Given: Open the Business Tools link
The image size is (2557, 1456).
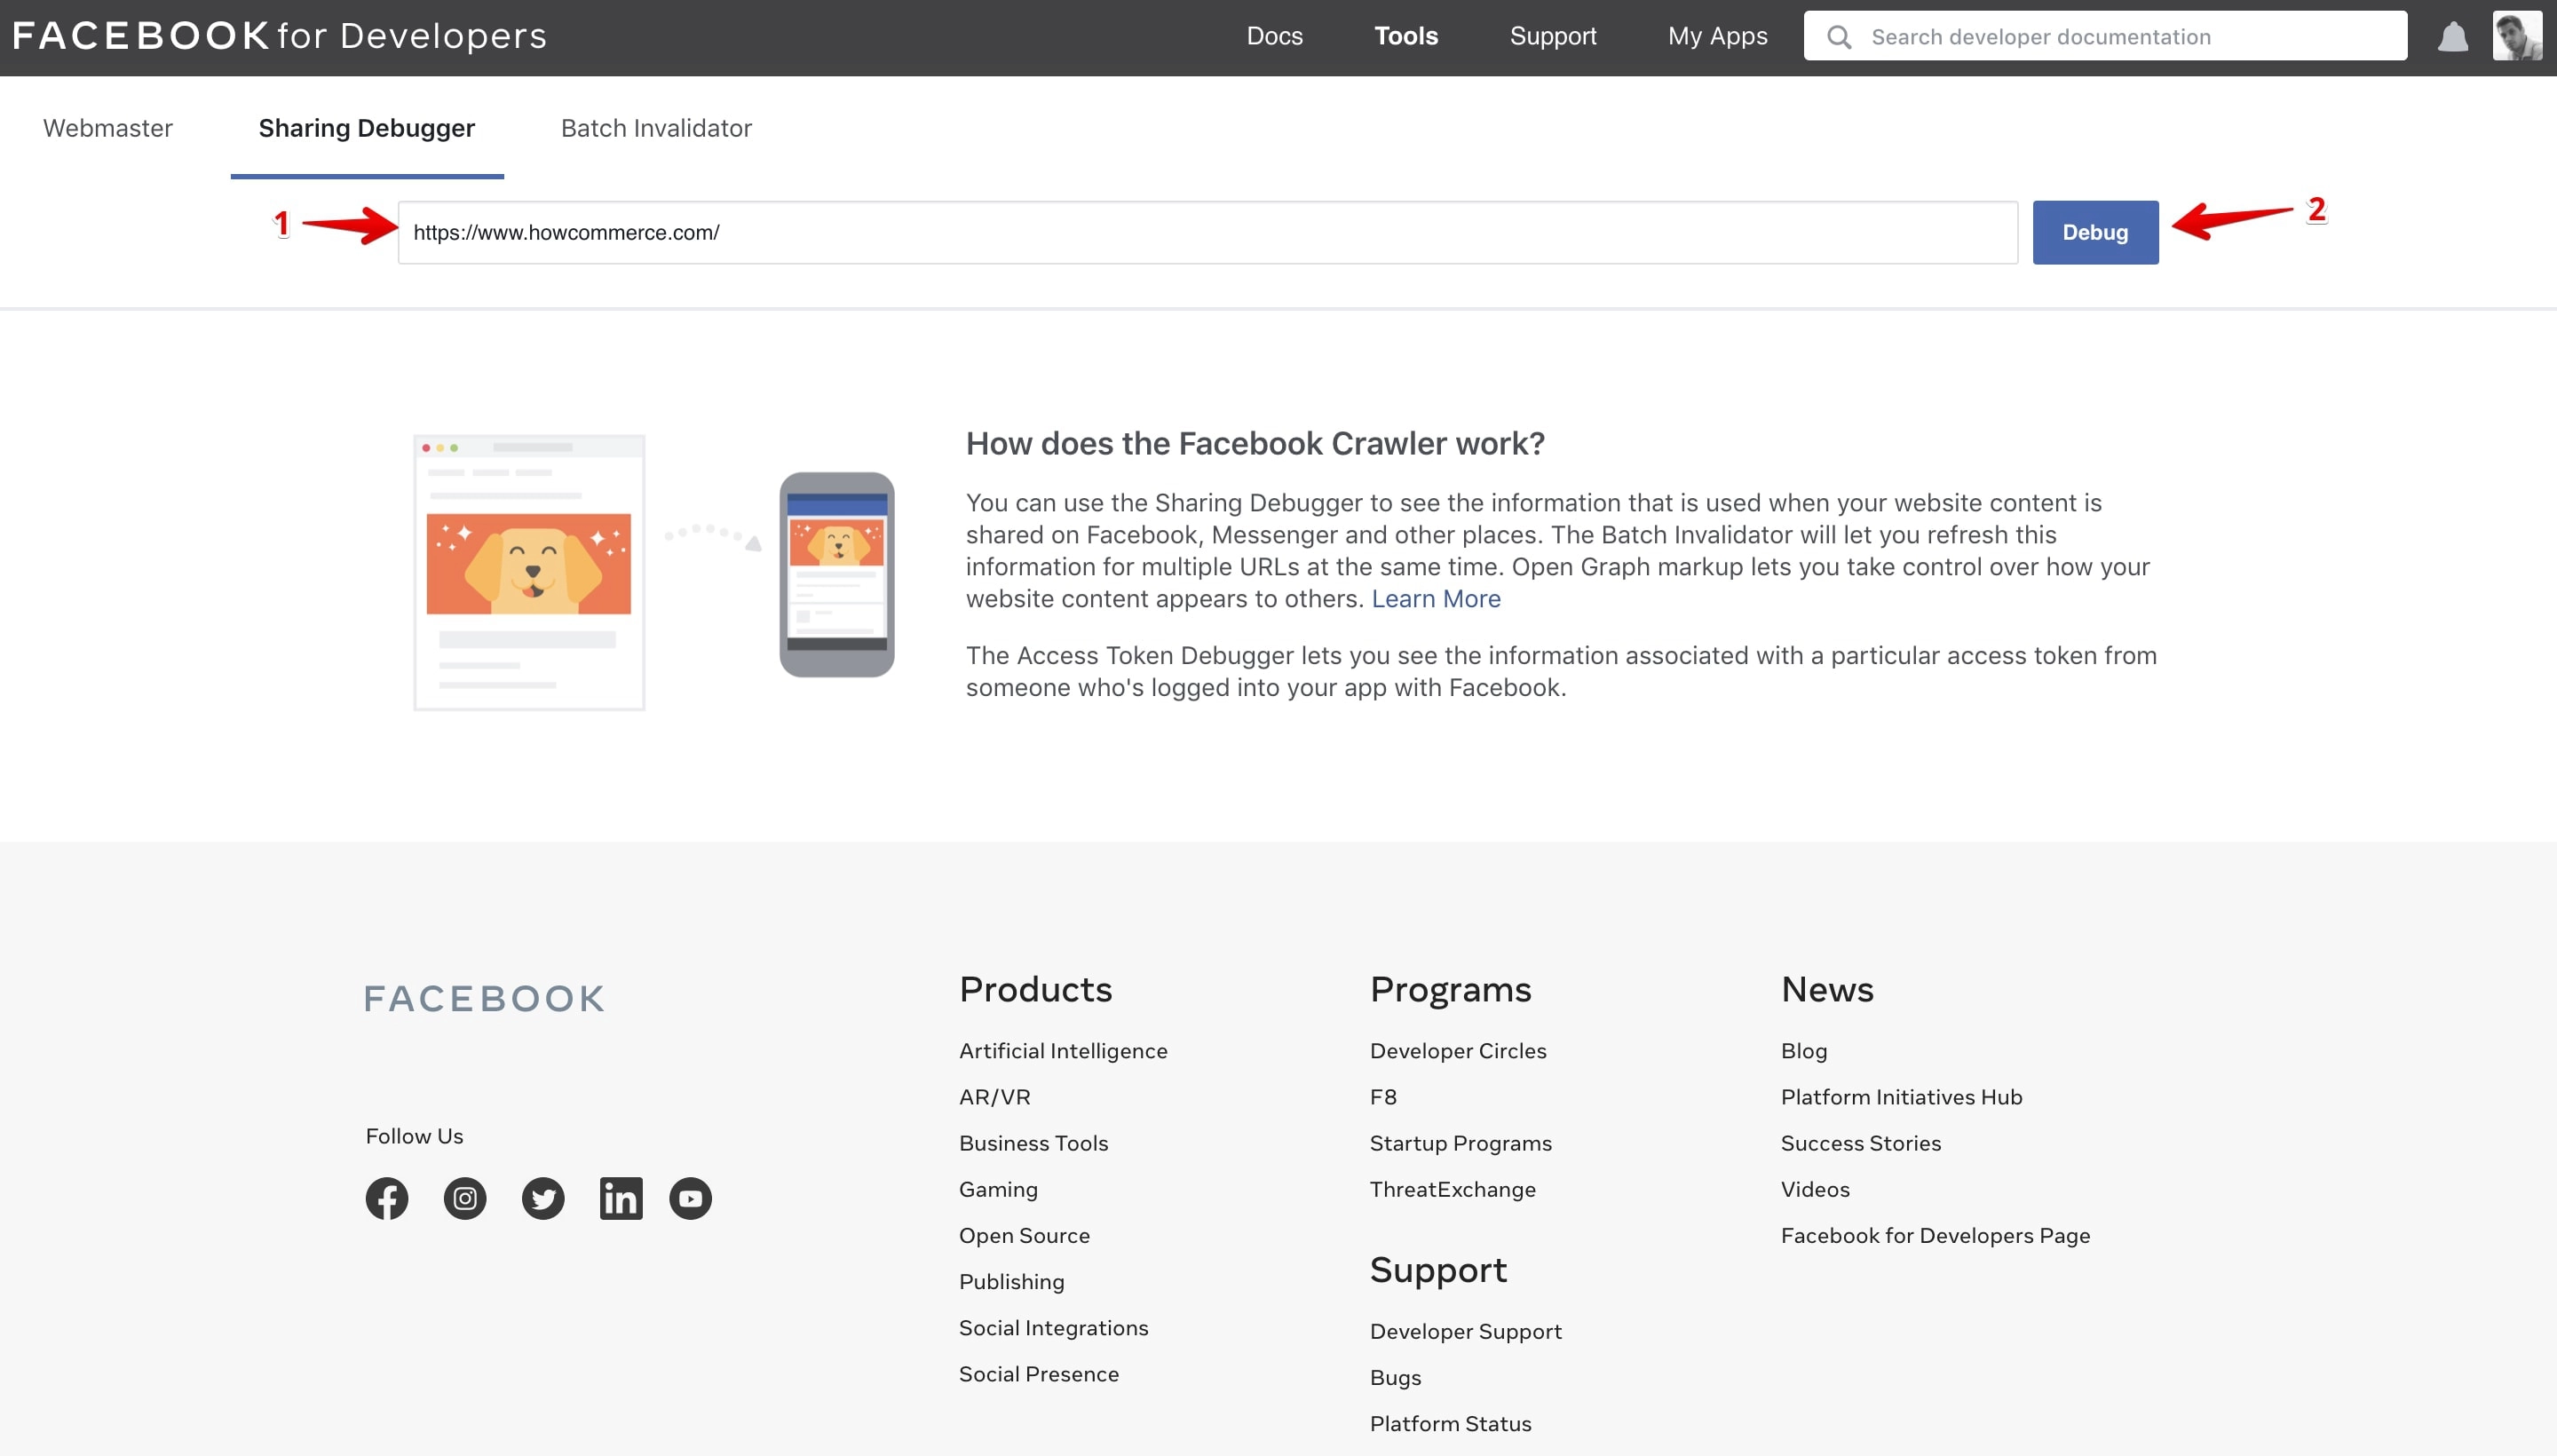Looking at the screenshot, I should pos(1033,1142).
